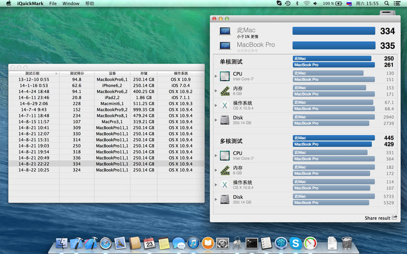Open SourceTree tree icon in Dock
The image size is (407, 254).
coord(281,243)
